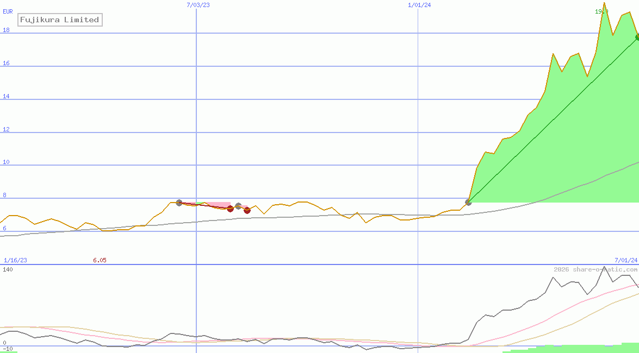Select the gray trade entry marker near 7/03/23
The width and height of the screenshot is (639, 353).
click(178, 203)
